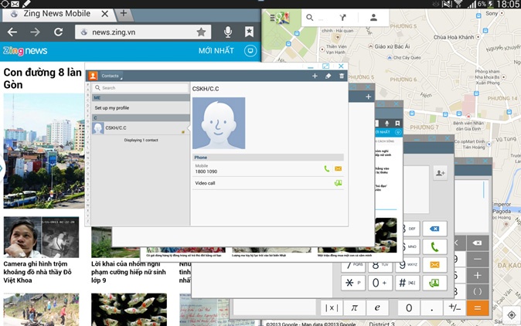Open the browser bookmarks list icon
The width and height of the screenshot is (521, 326).
pos(249,32)
